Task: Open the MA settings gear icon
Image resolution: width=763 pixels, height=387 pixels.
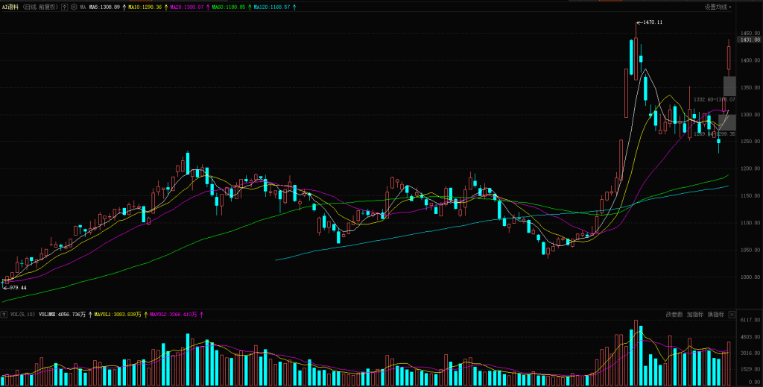Action: click(73, 7)
